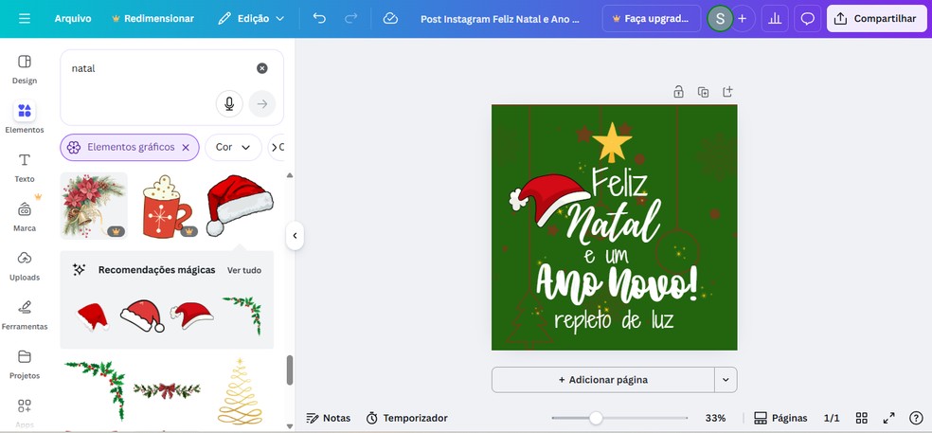This screenshot has height=433, width=932.
Task: Open the comments speech bubble icon
Action: [x=807, y=18]
